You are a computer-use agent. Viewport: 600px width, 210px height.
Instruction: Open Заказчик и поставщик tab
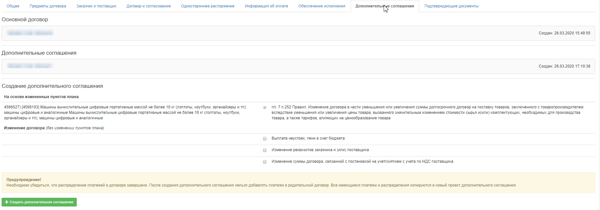(96, 6)
